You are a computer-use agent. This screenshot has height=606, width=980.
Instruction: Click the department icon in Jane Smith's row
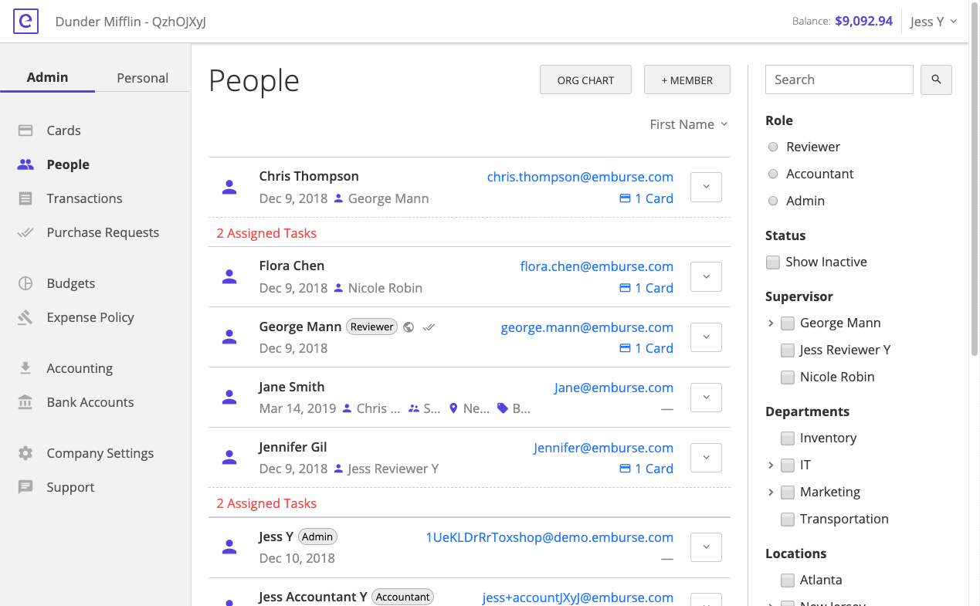(414, 408)
